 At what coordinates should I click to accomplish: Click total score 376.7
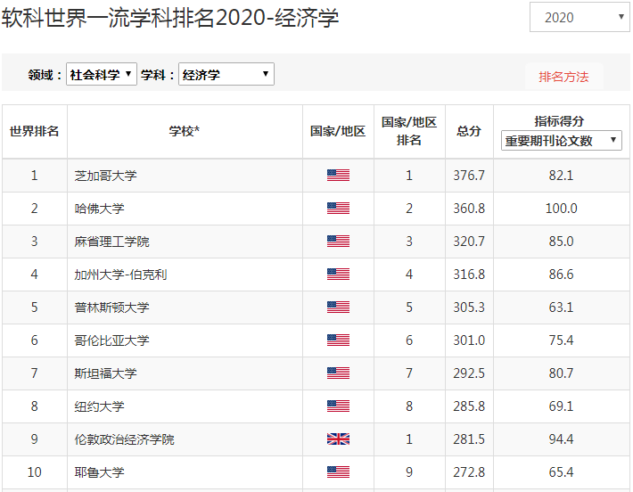tap(469, 176)
